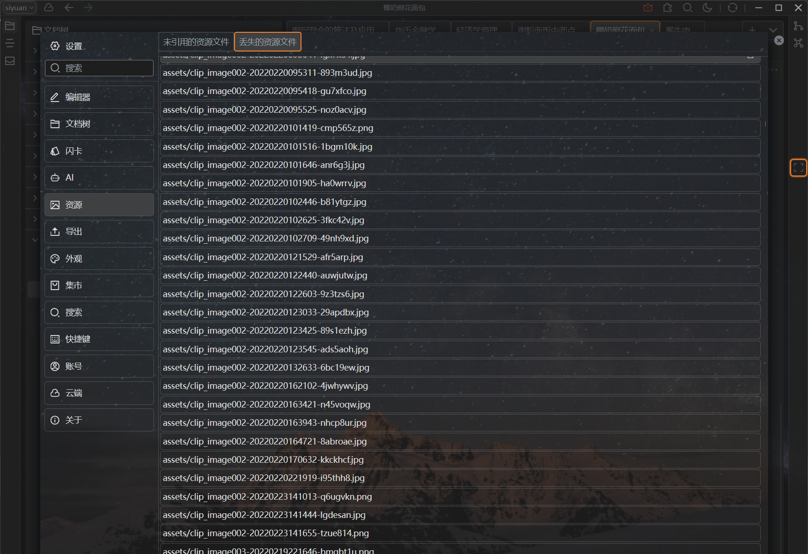This screenshot has width=808, height=554.
Task: Close the settings dialog
Action: tap(779, 41)
